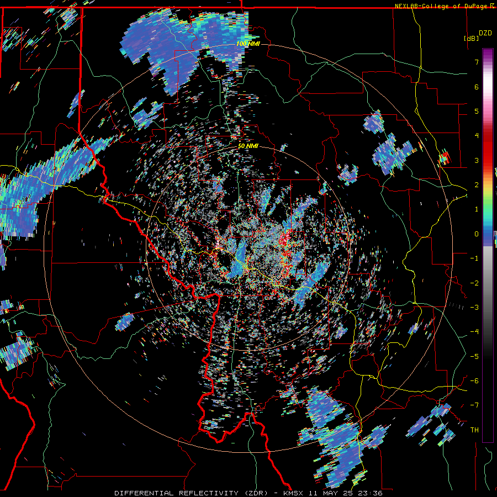Click the -2 value on the scale
This screenshot has height=497, width=497.
point(474,283)
